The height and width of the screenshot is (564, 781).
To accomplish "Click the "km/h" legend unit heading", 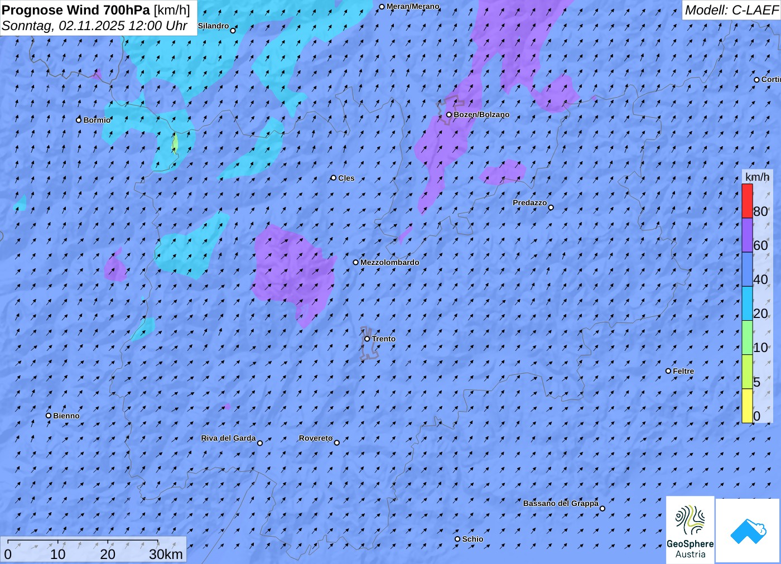I will (757, 177).
